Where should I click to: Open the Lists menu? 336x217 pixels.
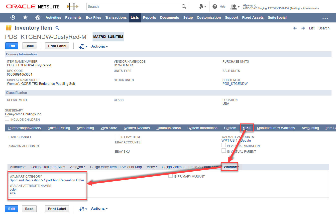pyautogui.click(x=135, y=17)
